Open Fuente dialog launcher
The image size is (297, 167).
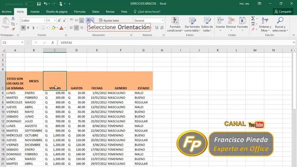tap(66, 35)
